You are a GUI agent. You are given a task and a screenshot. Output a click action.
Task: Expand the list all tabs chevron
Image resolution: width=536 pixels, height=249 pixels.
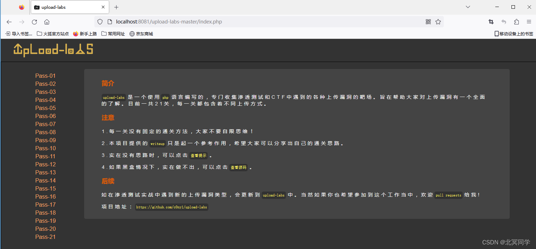(468, 7)
